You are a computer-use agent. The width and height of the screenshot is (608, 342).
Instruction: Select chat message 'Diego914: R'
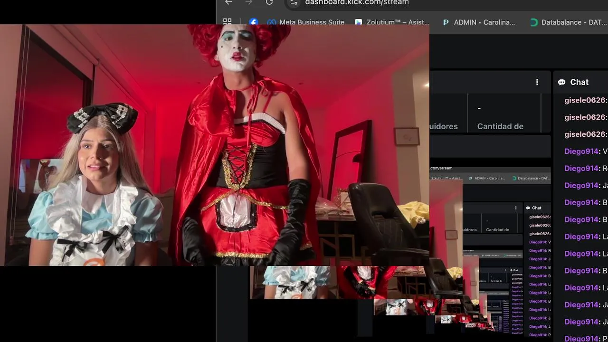(586, 169)
